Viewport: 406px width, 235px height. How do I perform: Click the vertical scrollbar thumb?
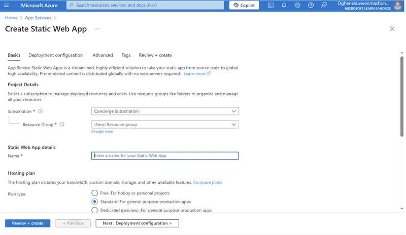tap(402, 96)
